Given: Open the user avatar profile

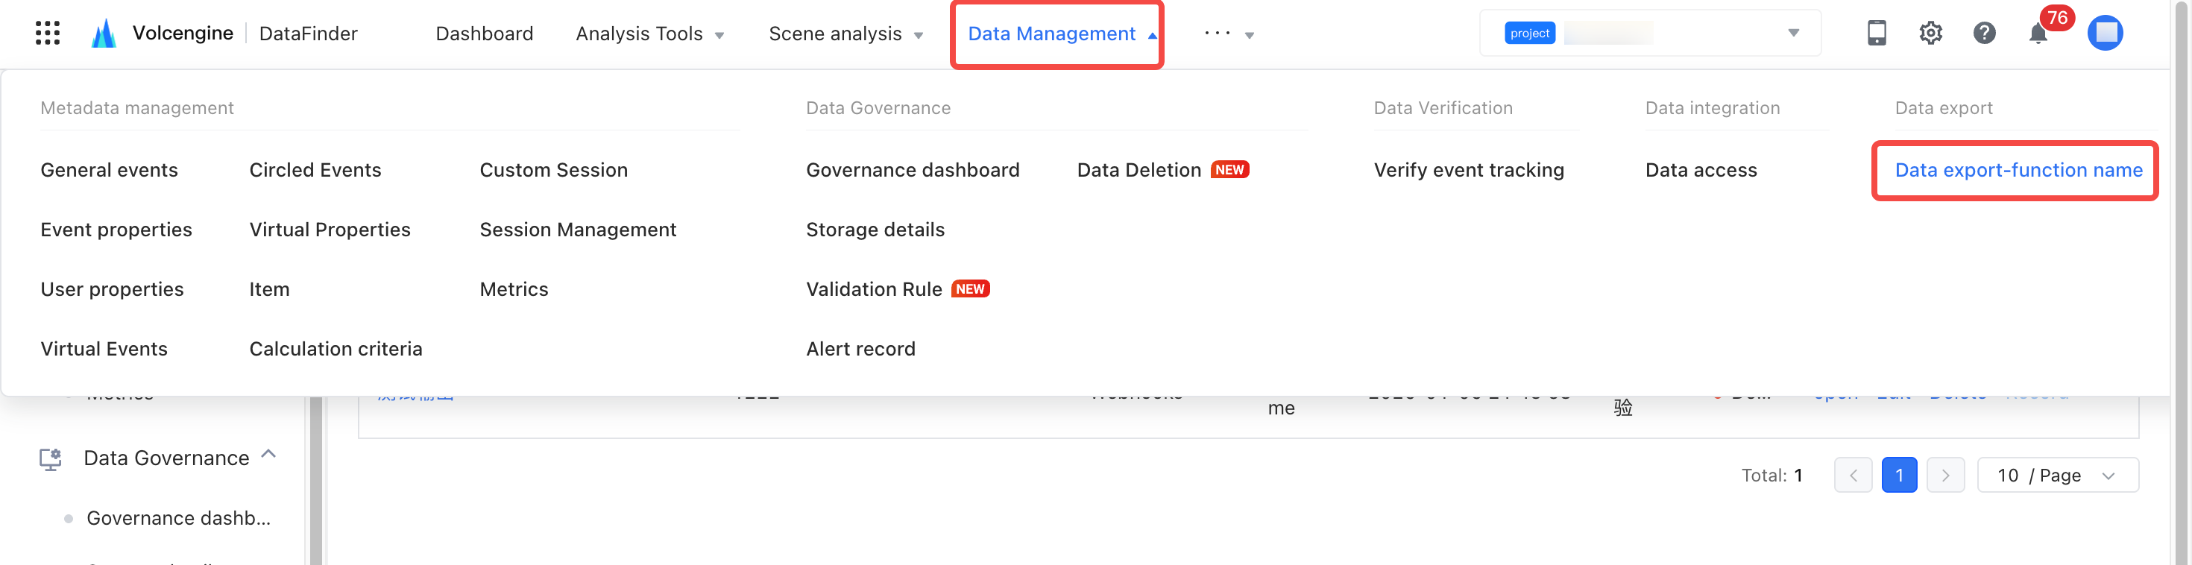Looking at the screenshot, I should pos(2104,34).
